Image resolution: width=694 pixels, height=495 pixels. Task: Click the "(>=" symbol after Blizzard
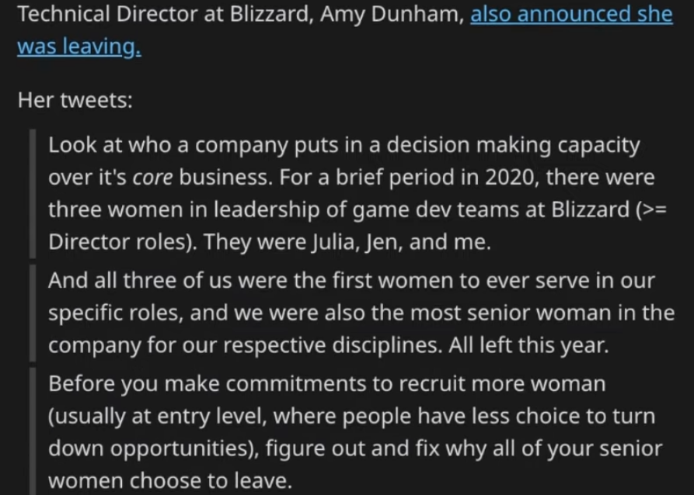pos(651,209)
